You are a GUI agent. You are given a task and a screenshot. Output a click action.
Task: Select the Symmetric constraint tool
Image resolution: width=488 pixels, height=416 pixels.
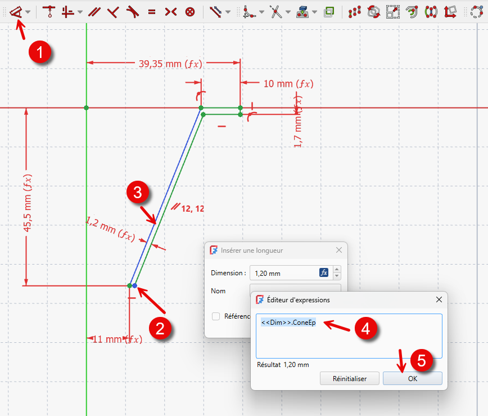point(171,12)
